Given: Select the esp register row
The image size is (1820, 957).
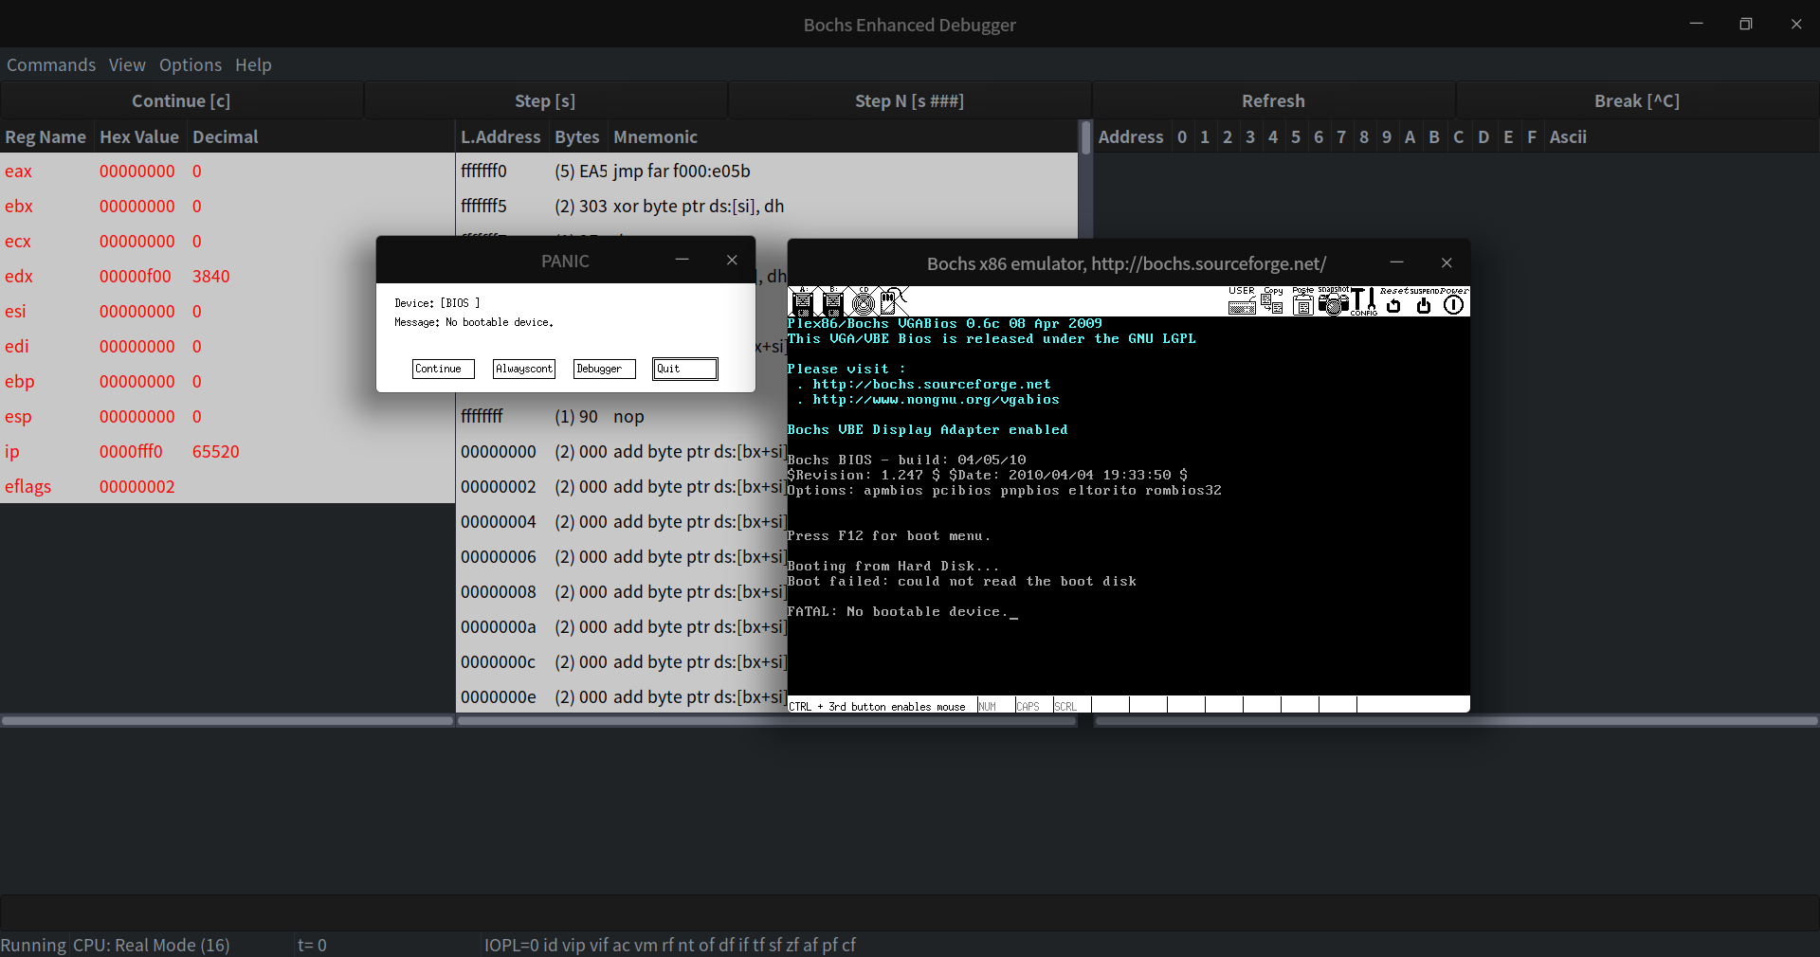Looking at the screenshot, I should tap(227, 416).
